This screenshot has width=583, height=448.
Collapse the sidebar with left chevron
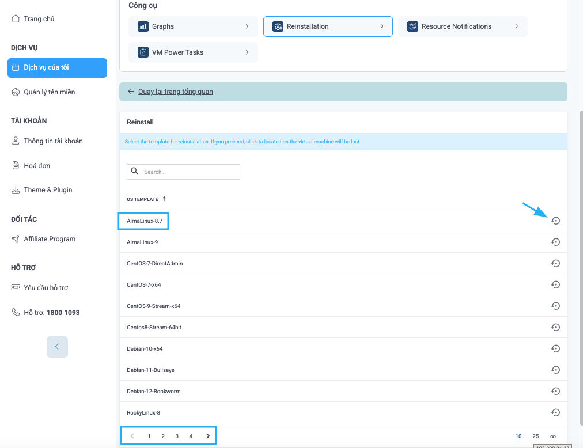57,347
